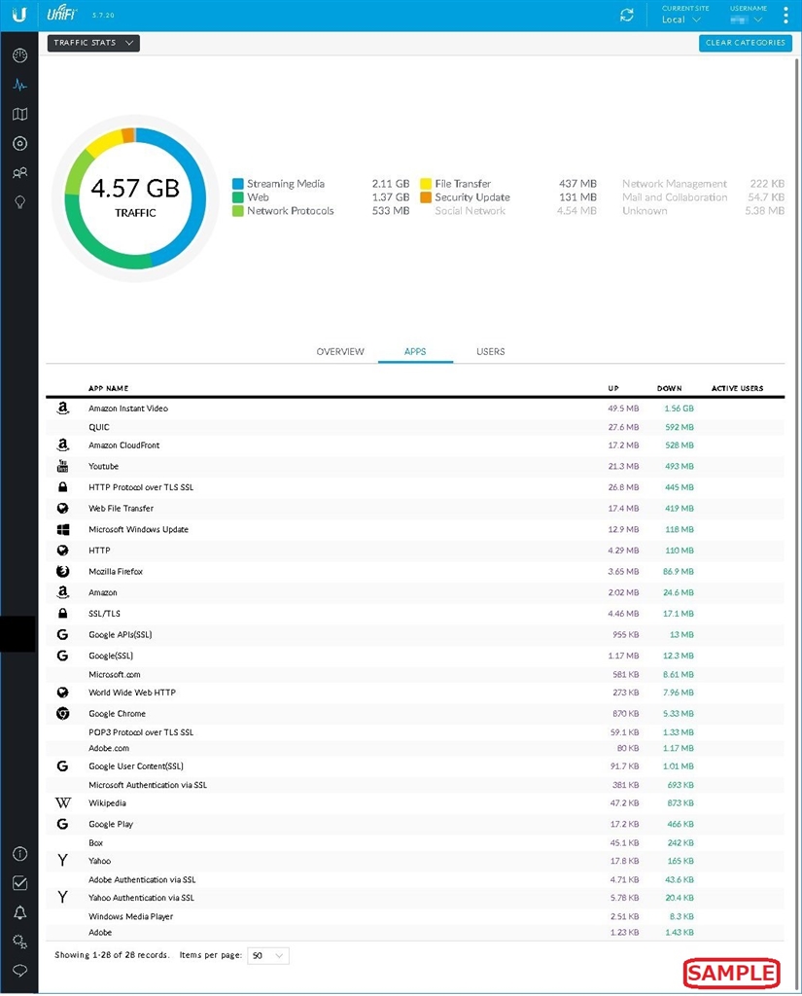Screen dimensions: 802x996
Task: Click the 1.56 GB download value
Action: click(x=679, y=409)
